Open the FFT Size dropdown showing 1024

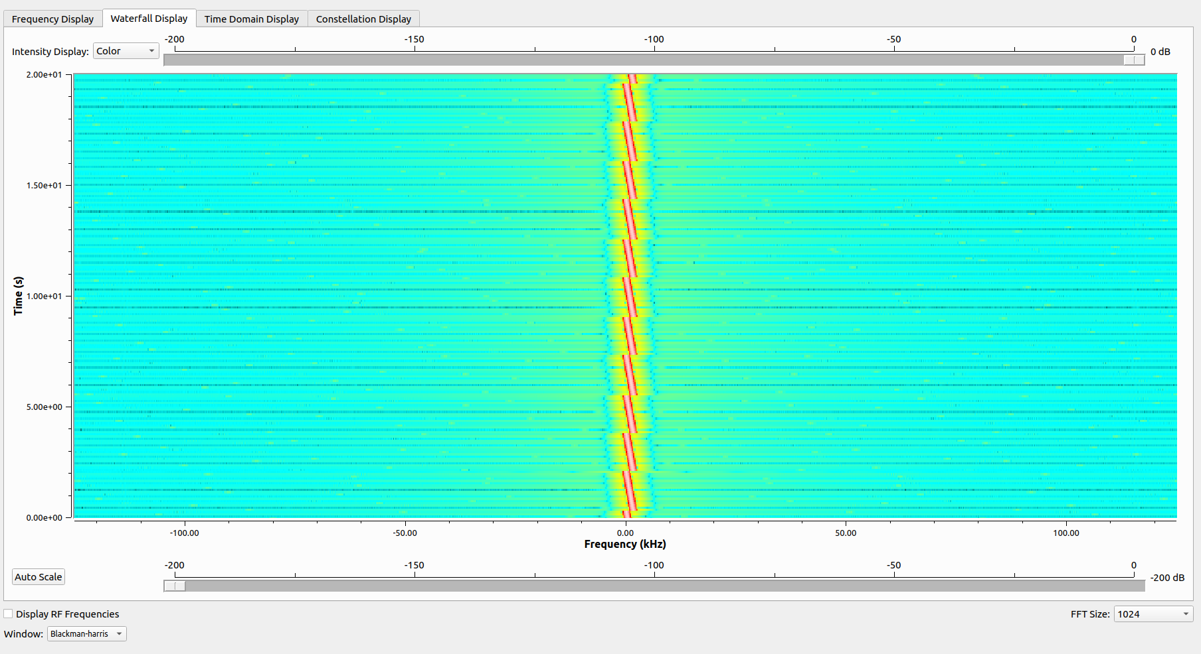pyautogui.click(x=1153, y=614)
